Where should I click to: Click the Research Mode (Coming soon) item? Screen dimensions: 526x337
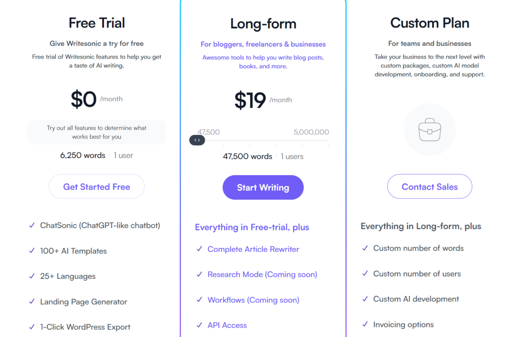262,274
